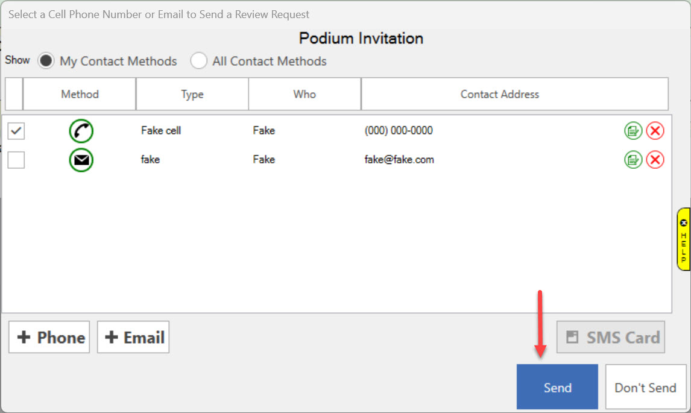Click green edit icon in fake email row

click(x=633, y=160)
